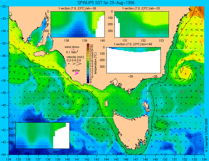Click the "t section (7.8..23°C) lat=-38" heading
Viewport: 209px width, 161px height.
(x=77, y=9)
